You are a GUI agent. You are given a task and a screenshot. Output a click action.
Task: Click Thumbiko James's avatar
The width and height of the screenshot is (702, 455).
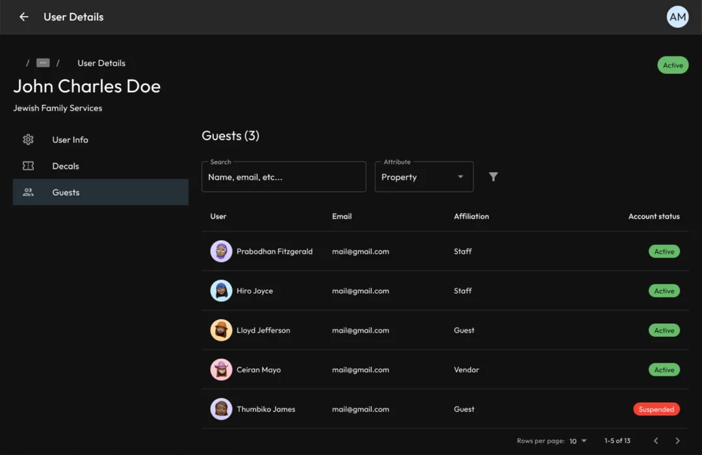[x=221, y=409]
